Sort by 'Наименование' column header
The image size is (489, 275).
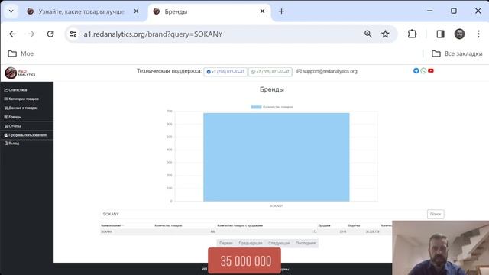pyautogui.click(x=111, y=225)
